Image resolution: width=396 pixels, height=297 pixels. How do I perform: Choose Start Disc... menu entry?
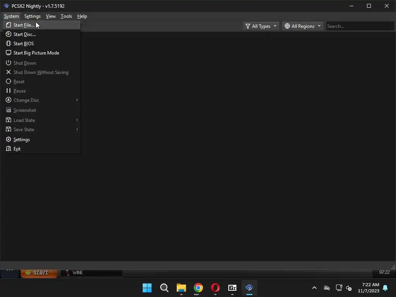click(x=42, y=34)
